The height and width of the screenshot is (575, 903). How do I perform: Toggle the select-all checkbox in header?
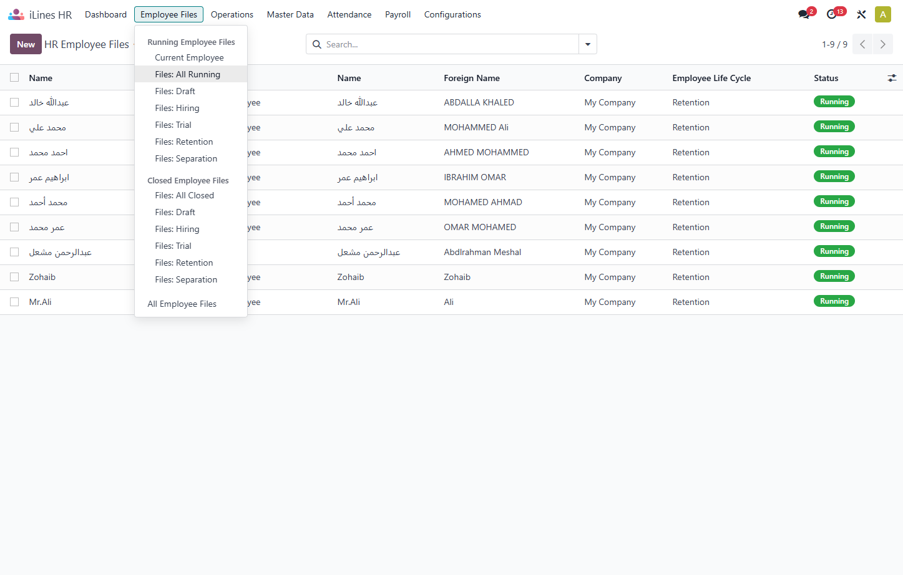pos(14,78)
